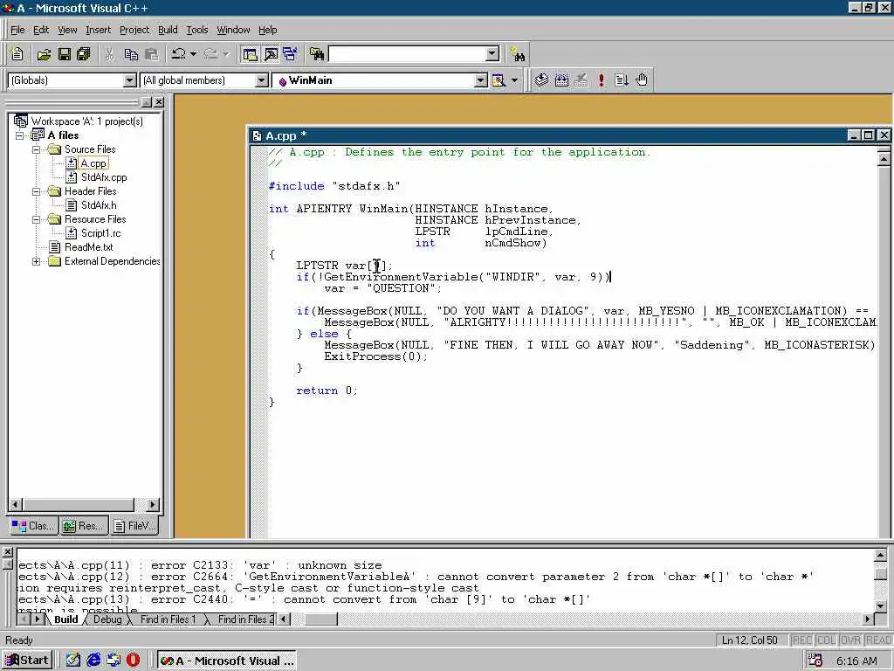Click the Paste clipboard icon
This screenshot has height=671, width=894.
[152, 54]
